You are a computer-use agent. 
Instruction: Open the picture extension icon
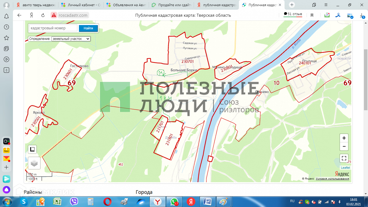pyautogui.click(x=350, y=16)
